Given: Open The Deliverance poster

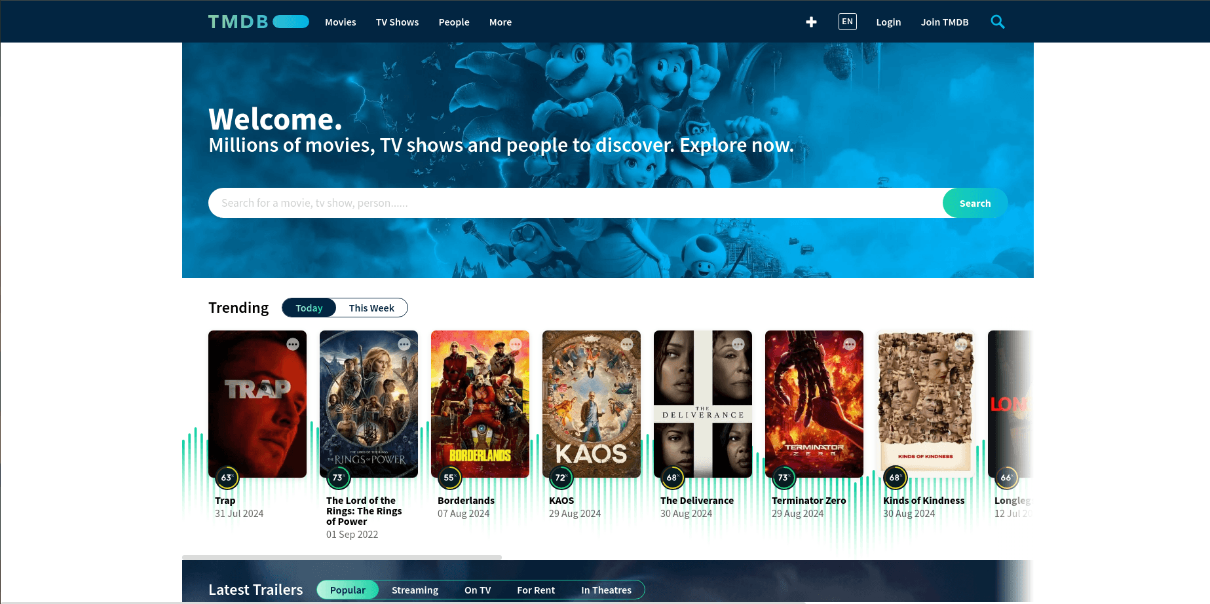Looking at the screenshot, I should pyautogui.click(x=703, y=404).
